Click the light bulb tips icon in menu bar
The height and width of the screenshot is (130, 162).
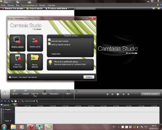point(158,5)
